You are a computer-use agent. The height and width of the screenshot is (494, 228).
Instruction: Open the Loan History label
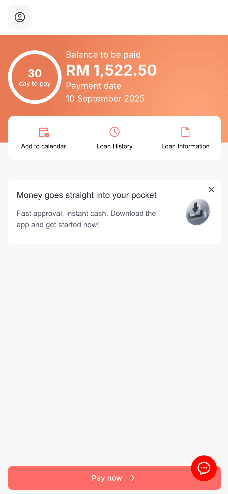115,146
